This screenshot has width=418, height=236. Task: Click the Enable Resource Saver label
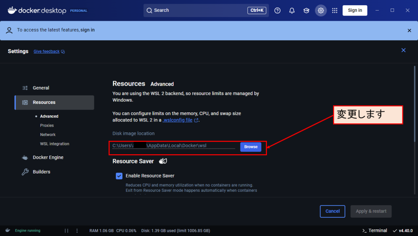tap(150, 176)
